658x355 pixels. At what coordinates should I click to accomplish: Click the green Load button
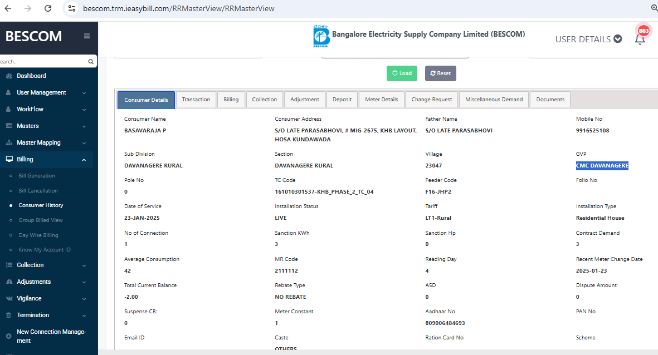(402, 73)
